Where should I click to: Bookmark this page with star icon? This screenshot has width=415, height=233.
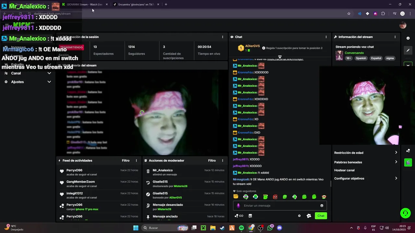[349, 14]
